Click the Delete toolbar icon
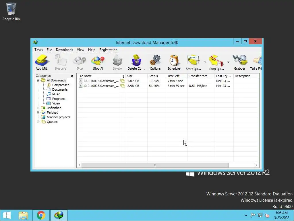 tap(117, 62)
